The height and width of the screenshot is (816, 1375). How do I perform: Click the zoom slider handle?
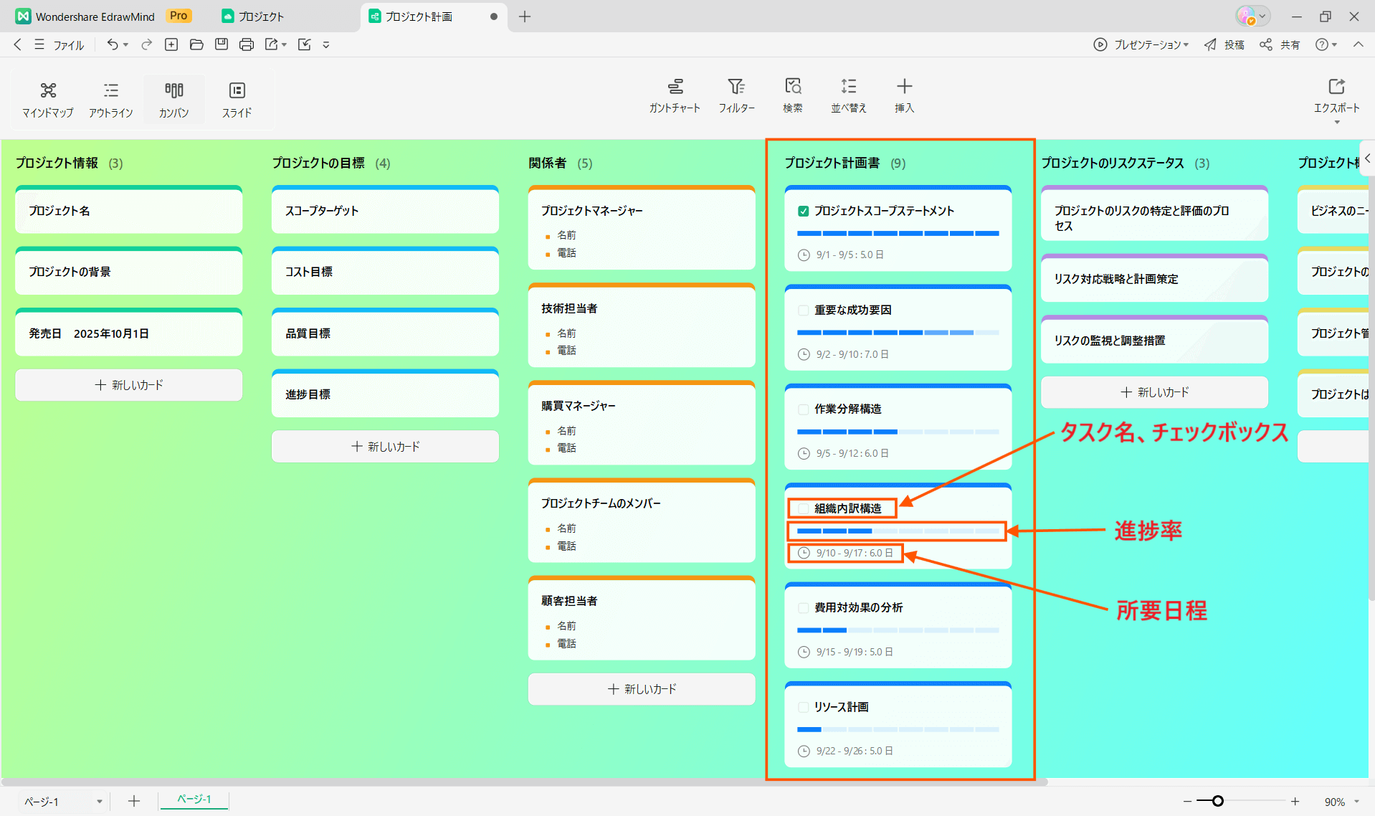click(x=1217, y=801)
